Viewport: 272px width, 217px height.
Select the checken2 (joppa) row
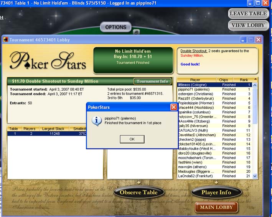pos(214,139)
